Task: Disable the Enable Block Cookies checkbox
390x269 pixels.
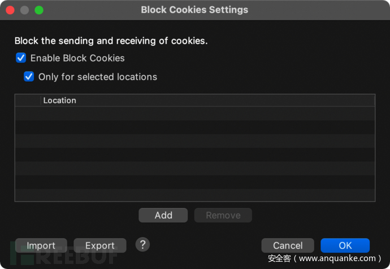Action: pyautogui.click(x=21, y=58)
